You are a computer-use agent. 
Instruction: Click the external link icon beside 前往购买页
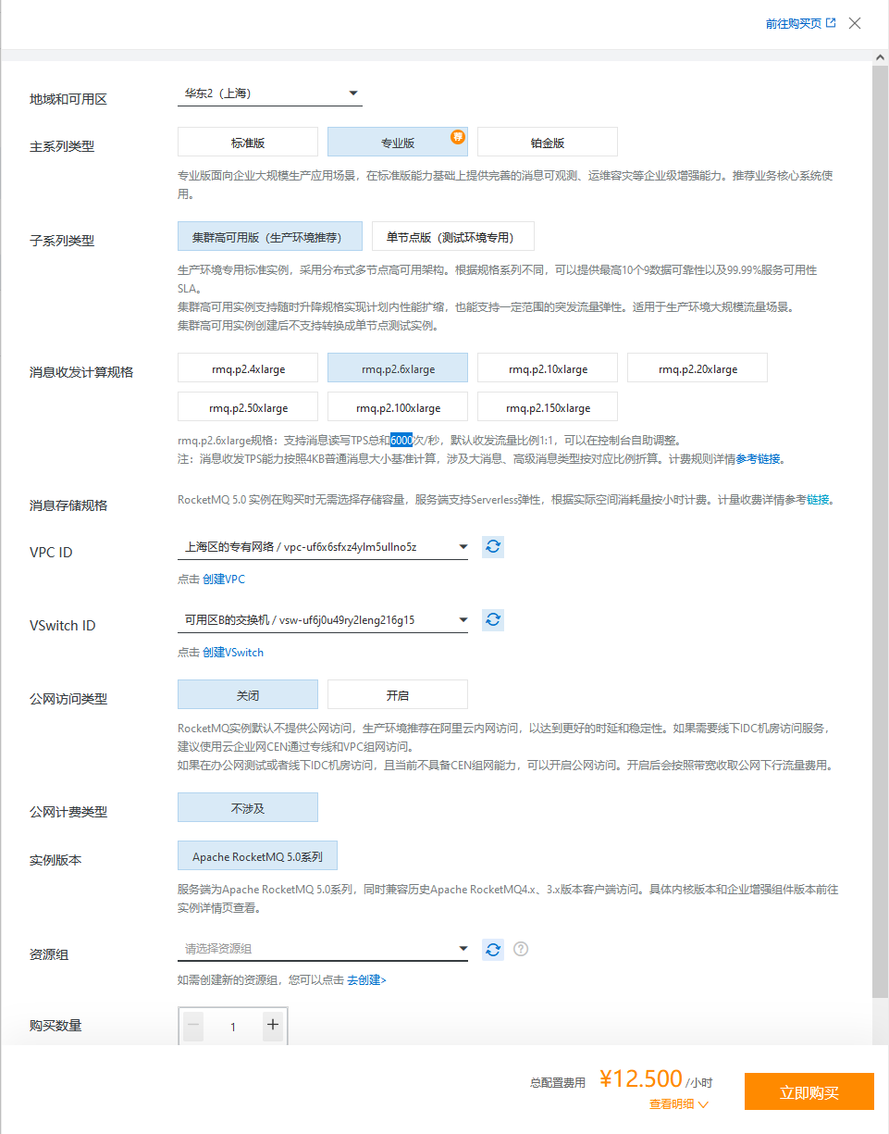pos(831,23)
